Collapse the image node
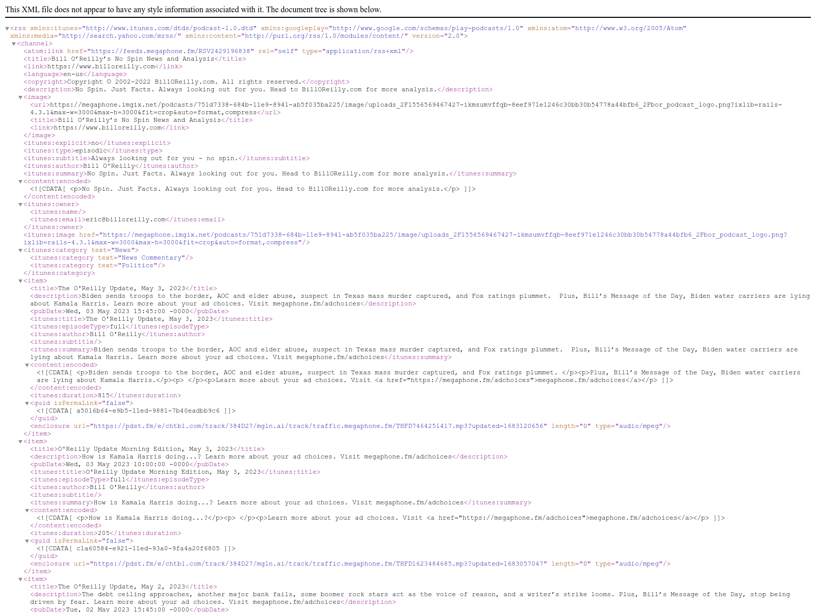This screenshot has height=612, width=816. (x=20, y=97)
